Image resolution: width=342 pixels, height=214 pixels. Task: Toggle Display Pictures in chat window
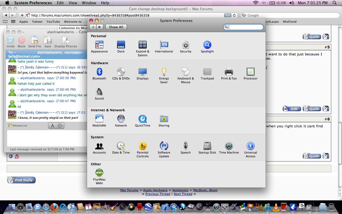(x=66, y=42)
